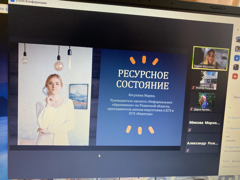Click the 'все понятно' chat message
Screen dimensions: 240x180
coord(232,151)
